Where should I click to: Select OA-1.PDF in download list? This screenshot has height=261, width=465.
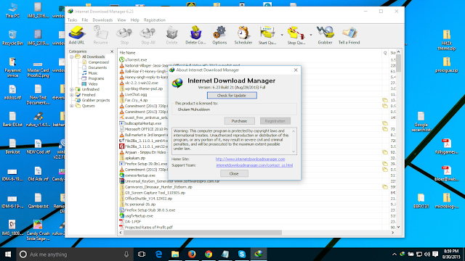pos(133,222)
